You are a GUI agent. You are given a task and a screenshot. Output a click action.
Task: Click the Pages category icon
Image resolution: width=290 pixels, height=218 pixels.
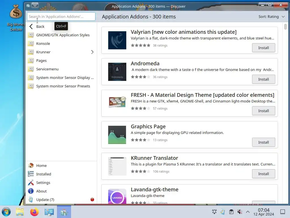(x=31, y=60)
